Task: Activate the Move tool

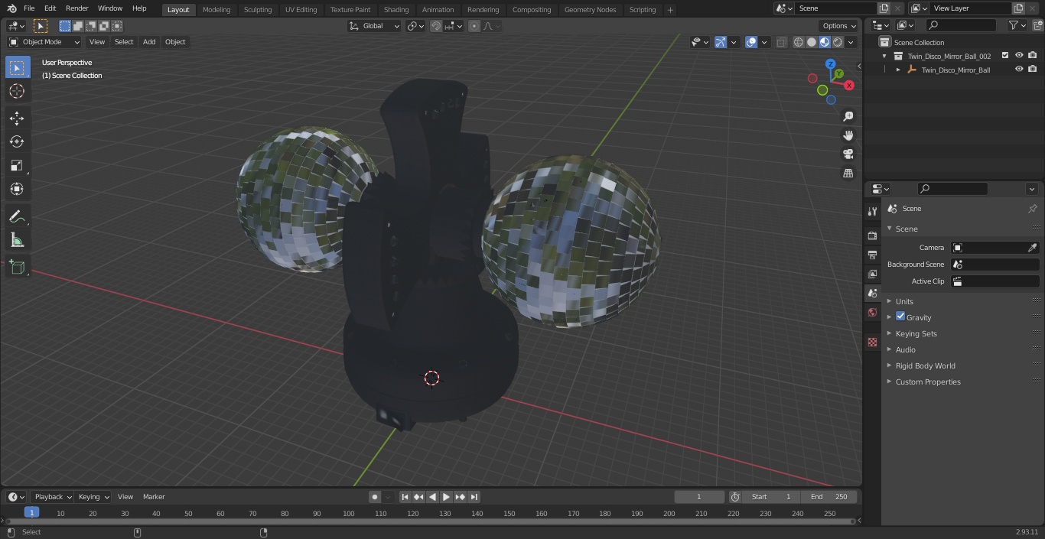Action: pyautogui.click(x=17, y=118)
